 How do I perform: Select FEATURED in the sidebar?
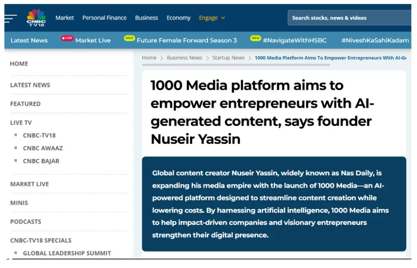[25, 104]
